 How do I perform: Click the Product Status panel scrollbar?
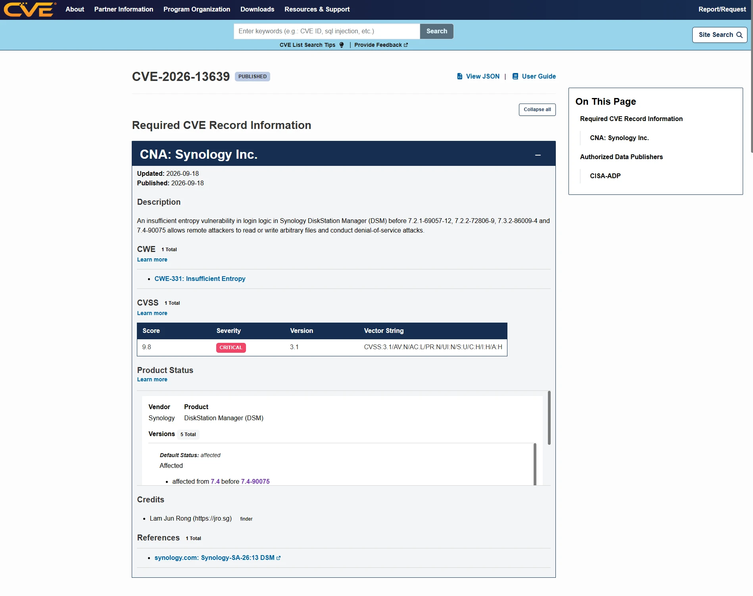point(549,418)
